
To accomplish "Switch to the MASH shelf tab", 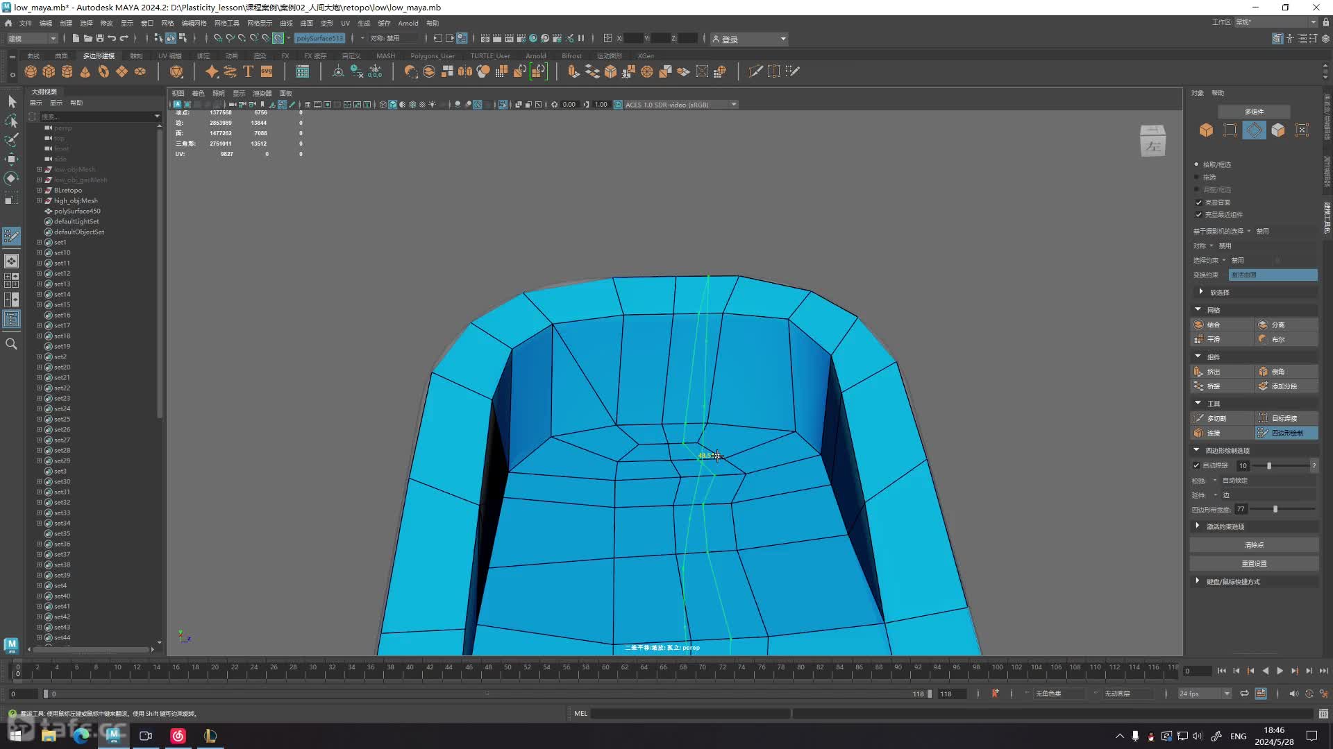I will (x=385, y=55).
